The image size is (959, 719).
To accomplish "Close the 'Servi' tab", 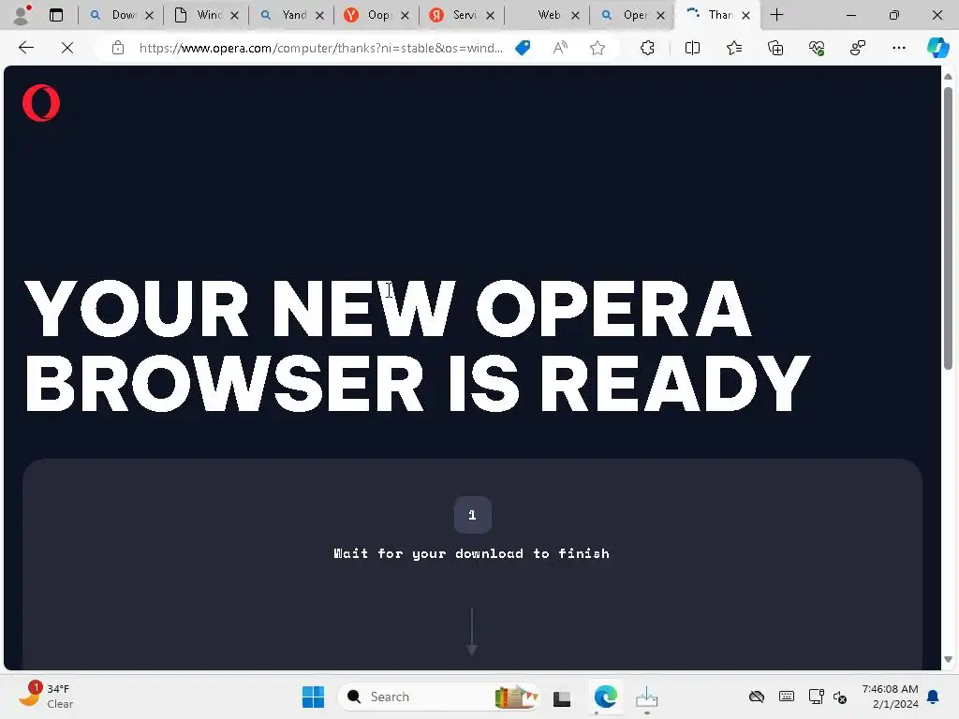I will tap(490, 15).
